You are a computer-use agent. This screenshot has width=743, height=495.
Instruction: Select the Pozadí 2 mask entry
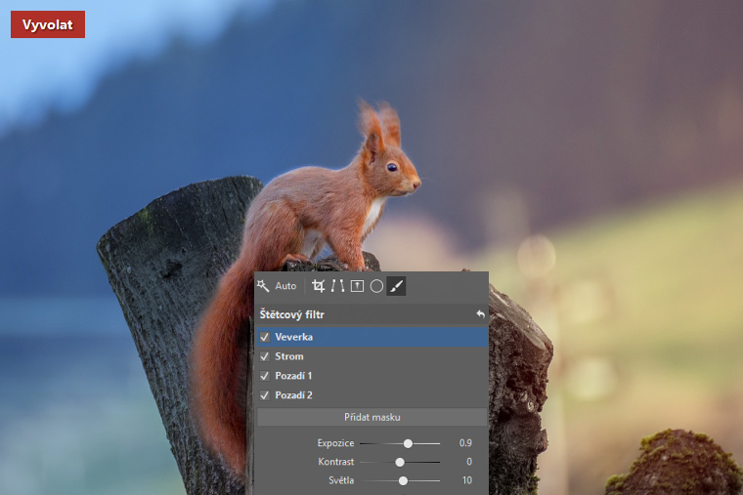293,395
